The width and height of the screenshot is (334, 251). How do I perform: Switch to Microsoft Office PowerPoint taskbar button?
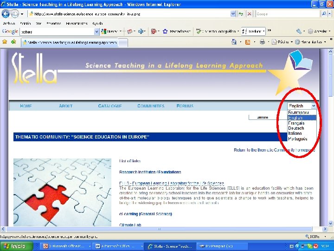(66, 246)
